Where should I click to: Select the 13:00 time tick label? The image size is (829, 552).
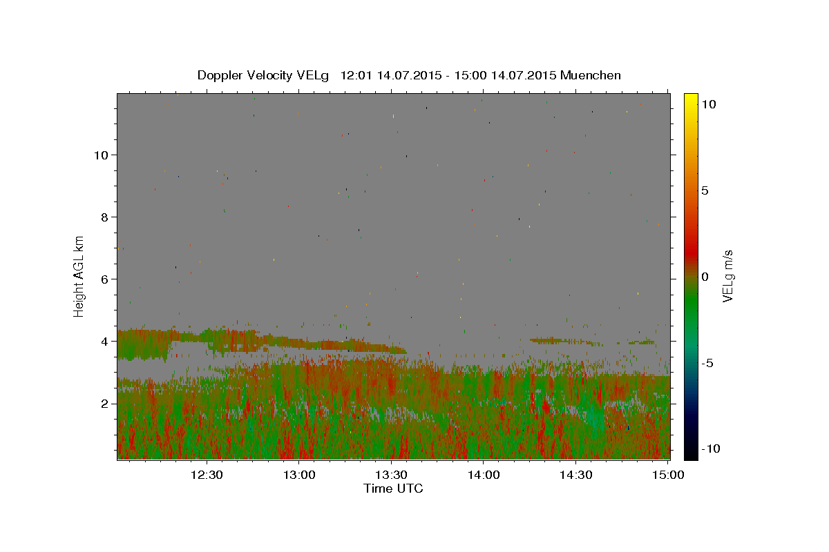[299, 475]
